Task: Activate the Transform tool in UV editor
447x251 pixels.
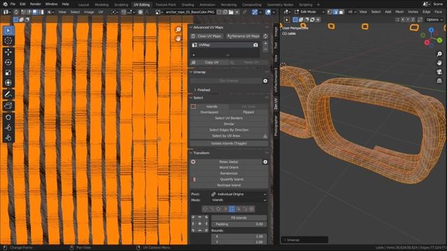Action: pos(8,83)
